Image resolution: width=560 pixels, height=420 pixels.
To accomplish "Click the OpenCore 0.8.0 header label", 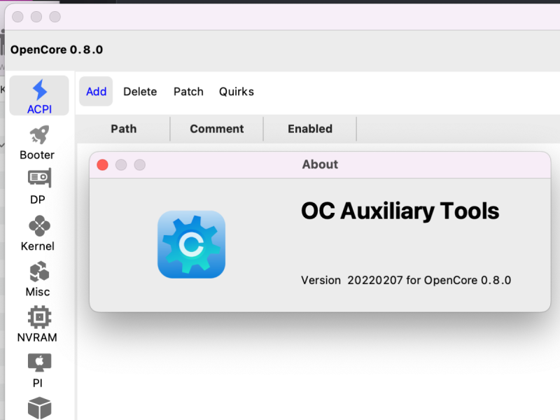I will 57,50.
